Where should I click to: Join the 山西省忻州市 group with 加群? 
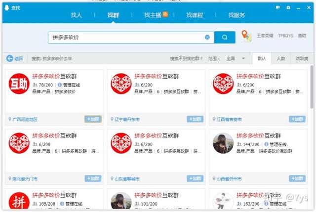point(297,178)
